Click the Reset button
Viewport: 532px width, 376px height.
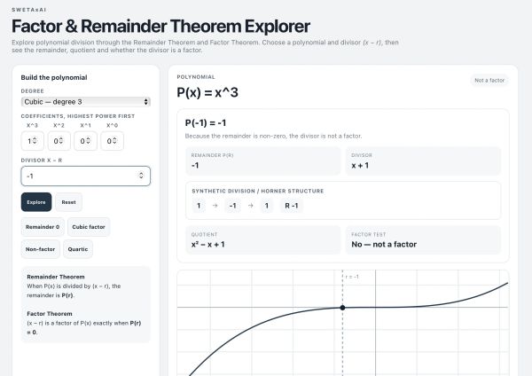pyautogui.click(x=68, y=202)
